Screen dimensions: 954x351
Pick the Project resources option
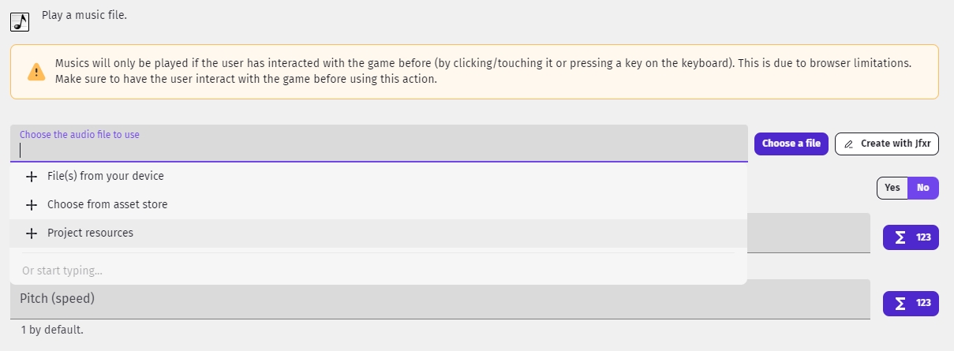click(90, 233)
